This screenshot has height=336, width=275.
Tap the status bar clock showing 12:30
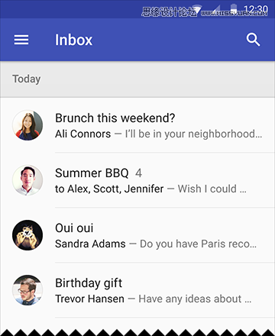[256, 10]
